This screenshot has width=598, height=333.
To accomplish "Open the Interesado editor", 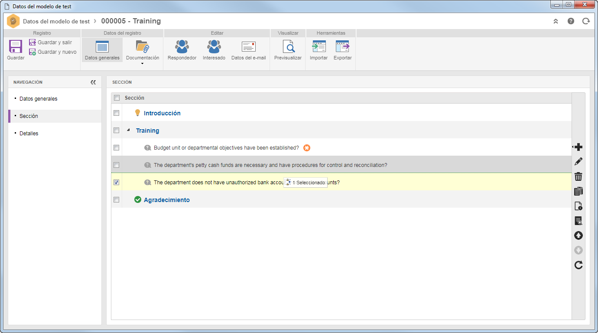I will coord(214,46).
